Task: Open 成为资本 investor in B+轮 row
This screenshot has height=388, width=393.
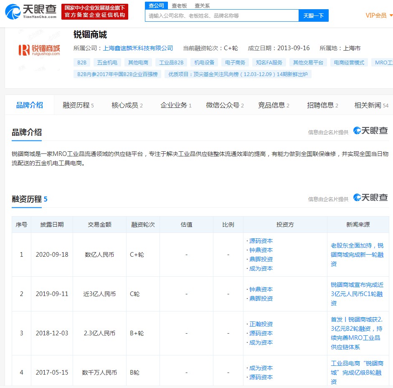Action: click(x=261, y=342)
